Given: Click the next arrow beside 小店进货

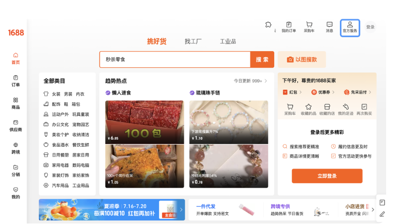Looking at the screenshot, I should pos(373,209).
